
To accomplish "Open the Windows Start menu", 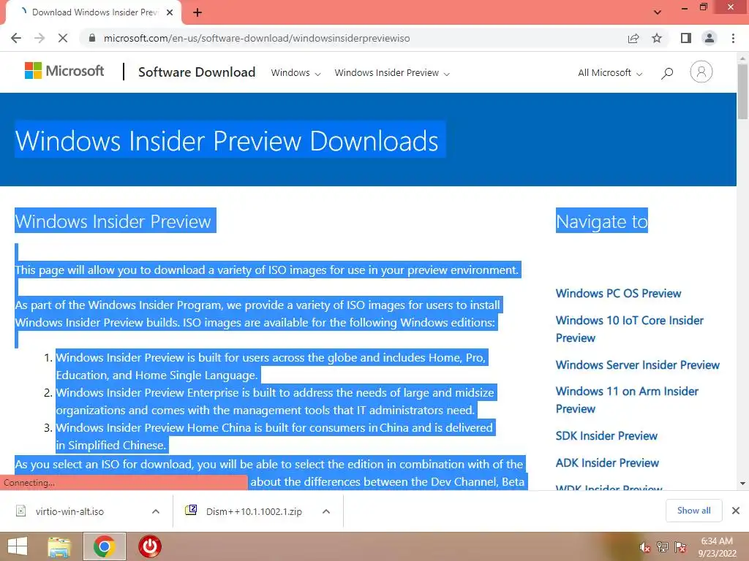I will point(18,546).
